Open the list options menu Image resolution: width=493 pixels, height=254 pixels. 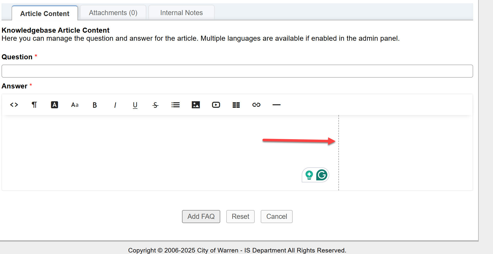[175, 105]
